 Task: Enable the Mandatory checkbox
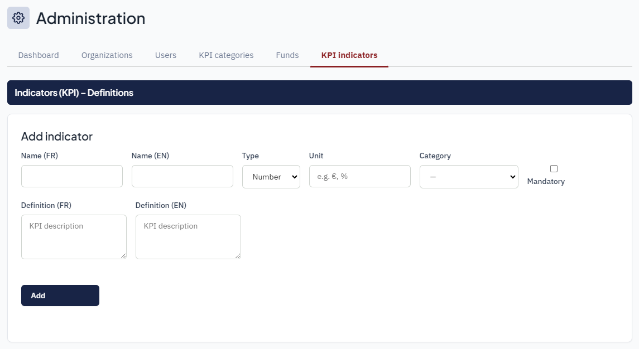(554, 168)
